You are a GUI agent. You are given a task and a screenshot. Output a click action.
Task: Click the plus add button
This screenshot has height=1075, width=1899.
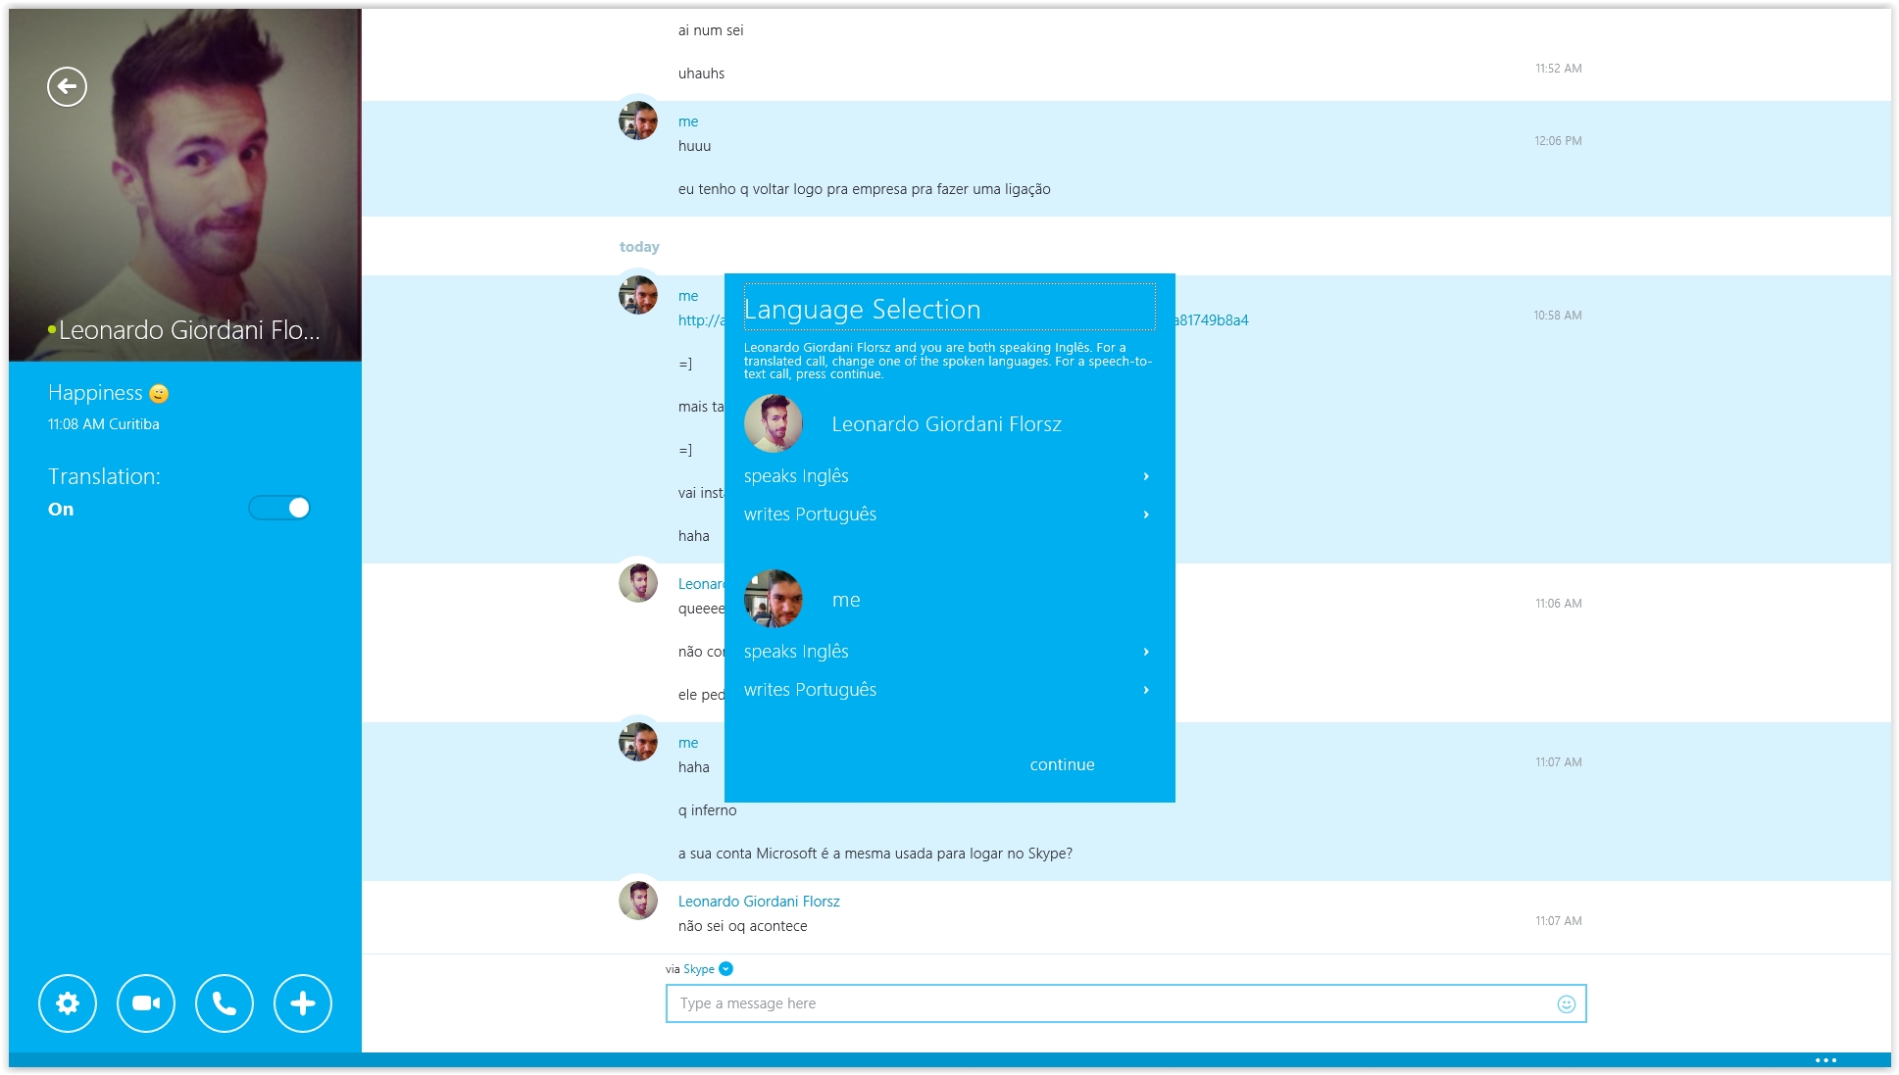tap(303, 1002)
